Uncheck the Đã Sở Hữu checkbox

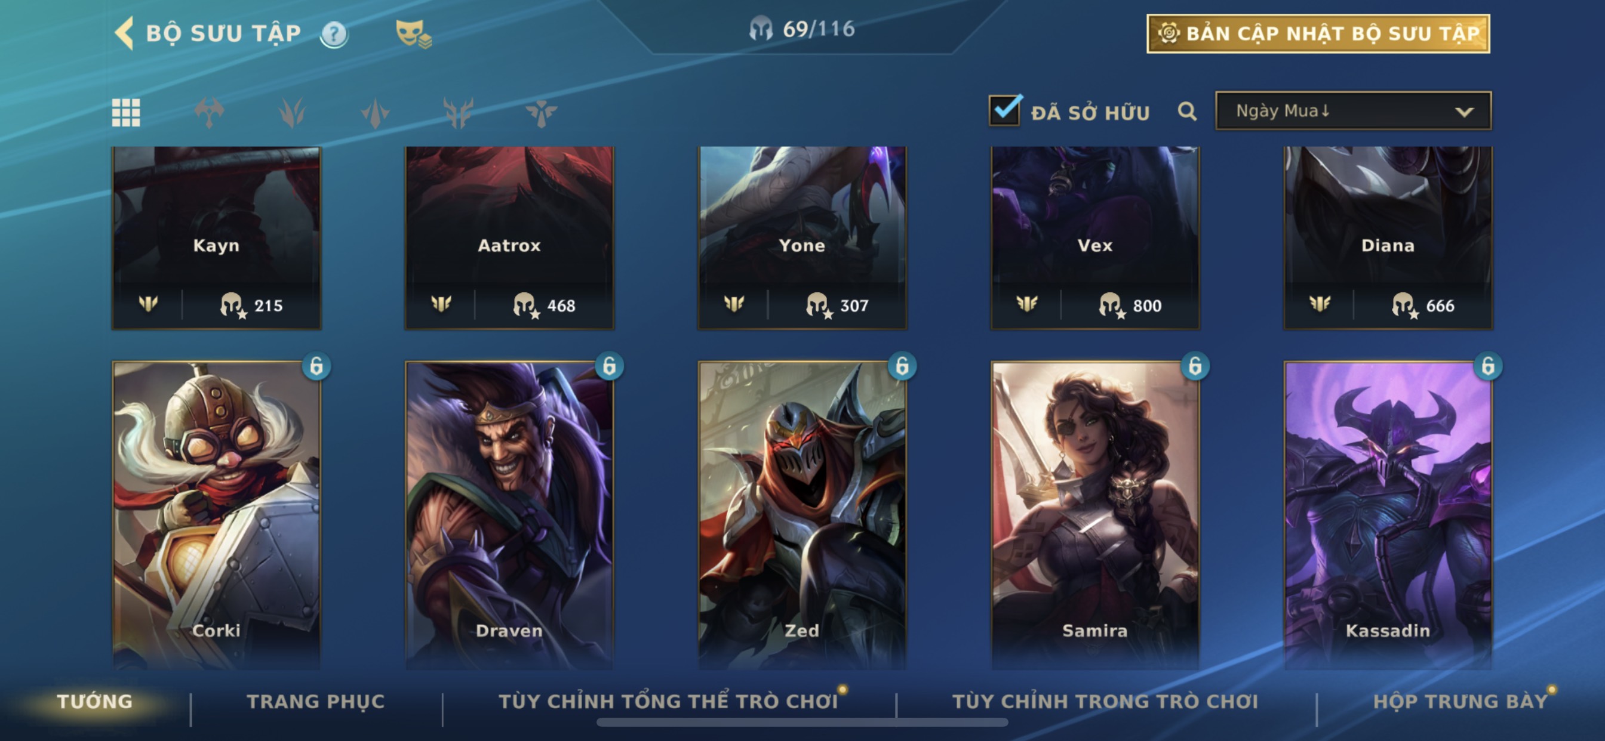point(1005,111)
